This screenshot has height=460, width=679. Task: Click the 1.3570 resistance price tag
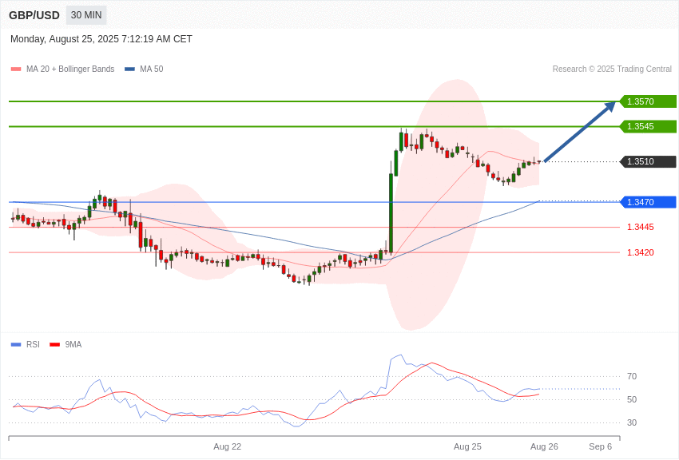649,101
